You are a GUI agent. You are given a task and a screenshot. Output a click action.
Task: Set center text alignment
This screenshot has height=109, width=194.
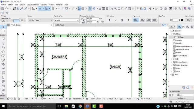(x=142, y=20)
